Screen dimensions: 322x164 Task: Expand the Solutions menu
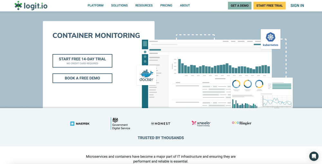(119, 5)
